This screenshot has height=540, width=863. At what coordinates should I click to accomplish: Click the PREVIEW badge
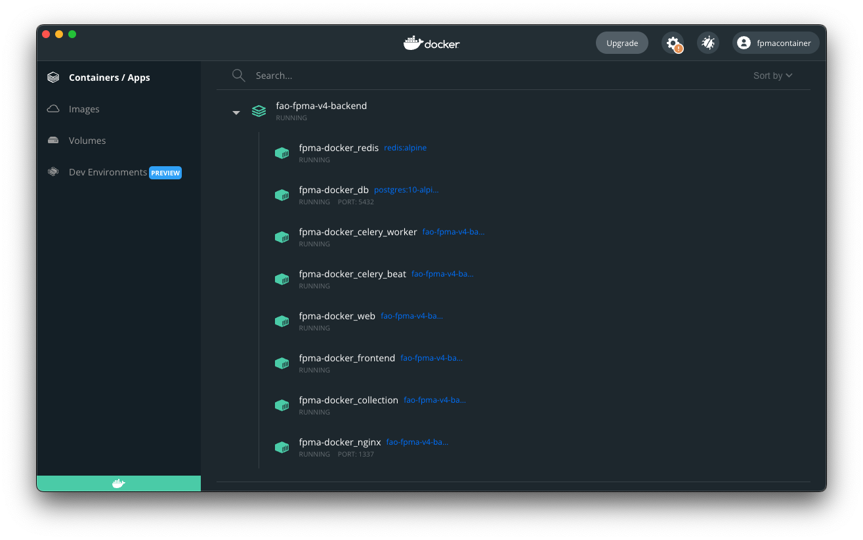coord(165,173)
